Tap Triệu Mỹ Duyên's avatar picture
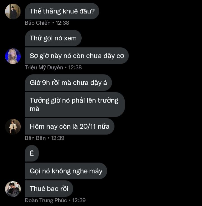Screen dimensions: 202x206 tap(13, 56)
